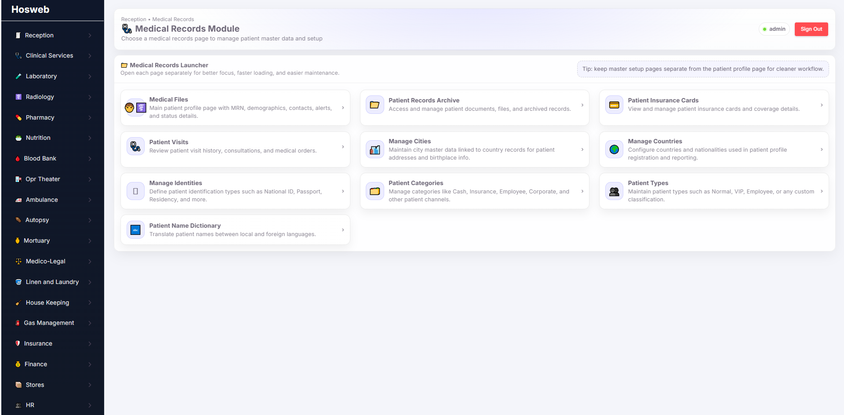Click the Medico-Legal scales sidebar icon
This screenshot has width=844, height=415.
18,261
